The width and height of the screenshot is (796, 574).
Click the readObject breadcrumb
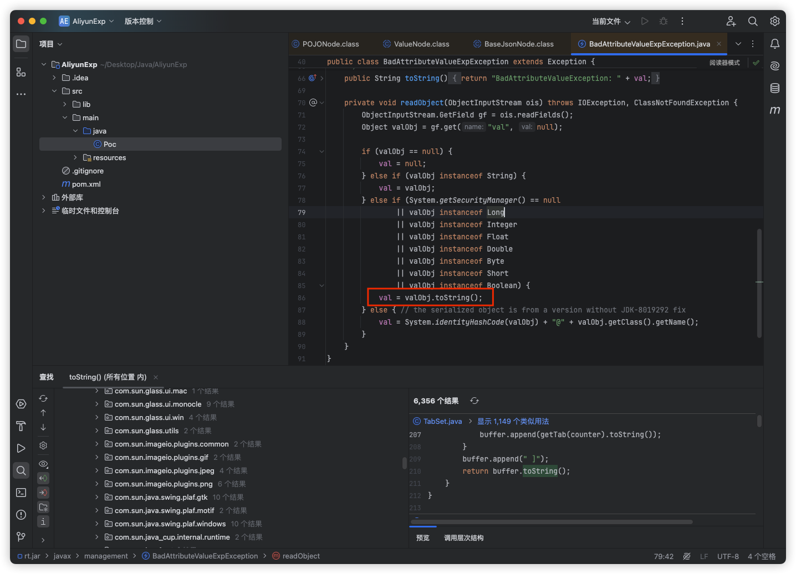click(x=296, y=556)
